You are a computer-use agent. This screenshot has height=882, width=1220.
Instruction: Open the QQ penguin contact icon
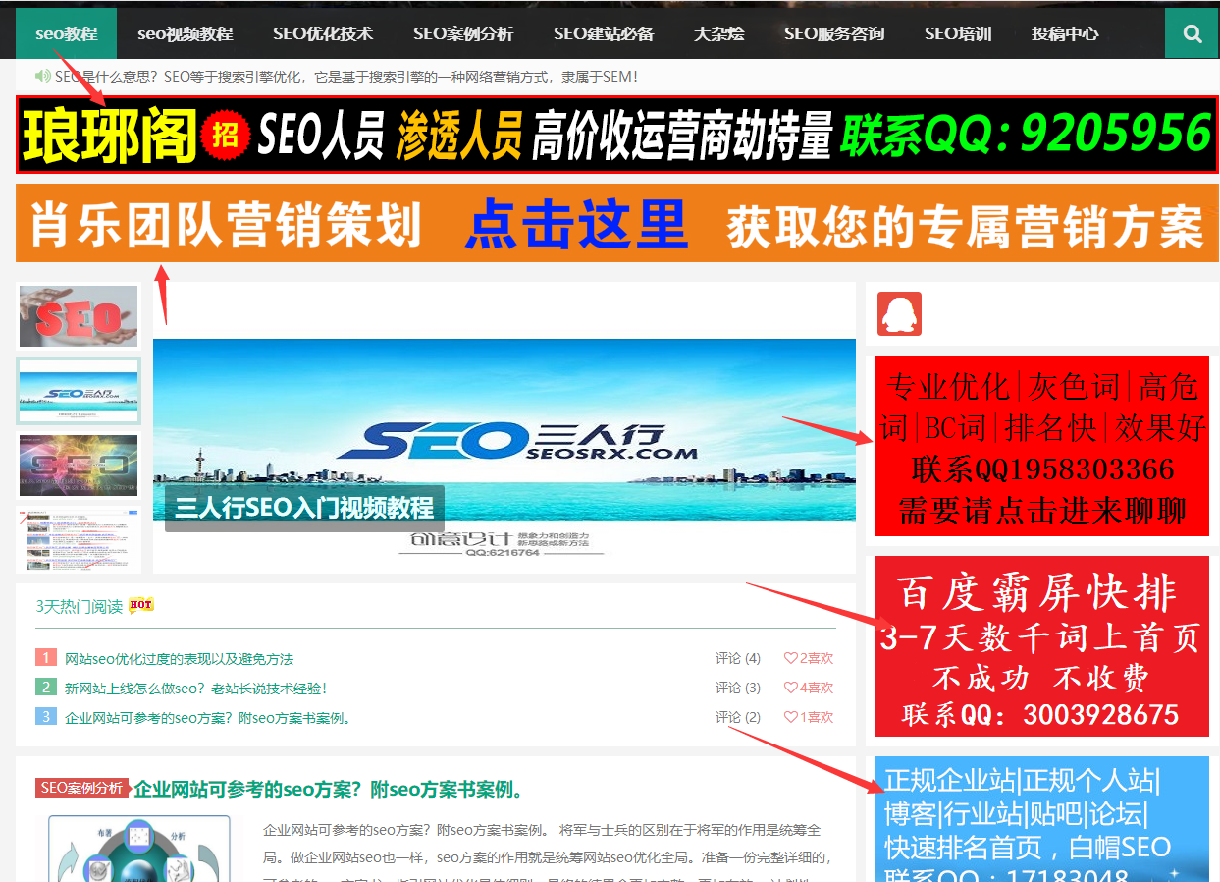(x=899, y=313)
